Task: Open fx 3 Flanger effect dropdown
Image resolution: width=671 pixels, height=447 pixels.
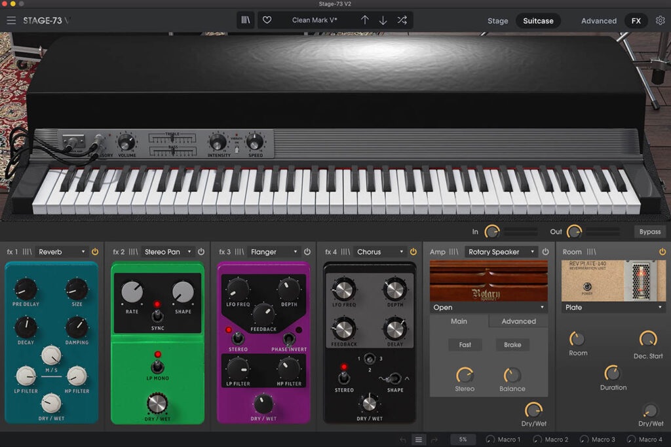Action: [x=273, y=252]
